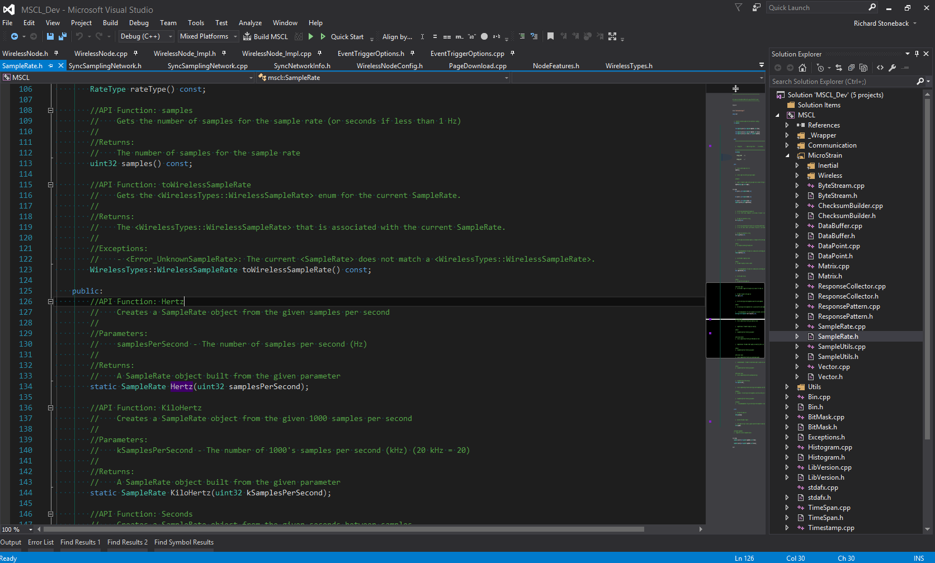Open the mscl::SampleRate type dropdown
The height and width of the screenshot is (563, 935).
pyautogui.click(x=384, y=78)
